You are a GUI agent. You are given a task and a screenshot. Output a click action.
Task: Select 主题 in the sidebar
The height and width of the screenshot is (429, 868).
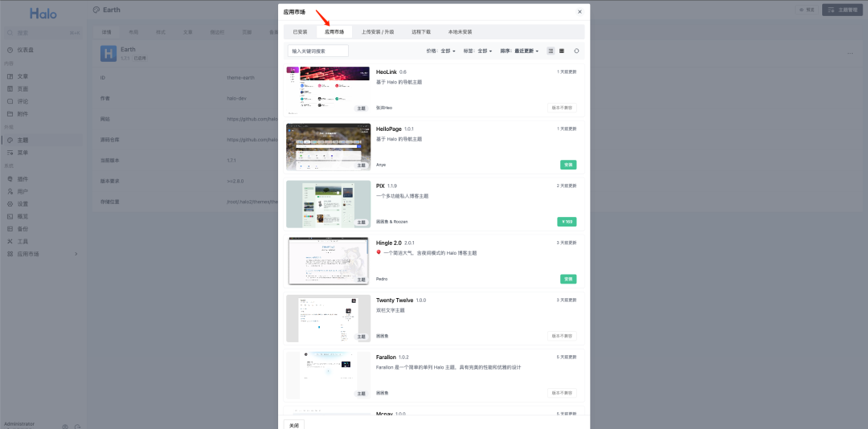pos(43,140)
